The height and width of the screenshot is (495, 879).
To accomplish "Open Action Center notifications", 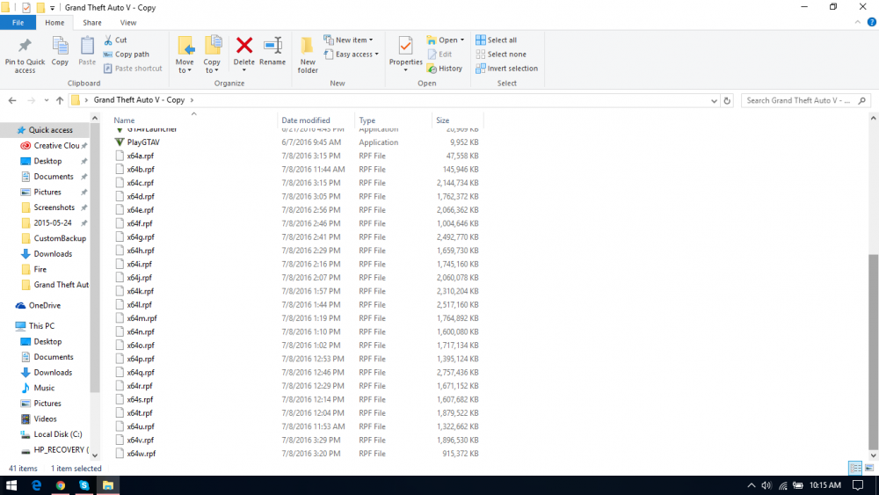I will click(x=858, y=485).
